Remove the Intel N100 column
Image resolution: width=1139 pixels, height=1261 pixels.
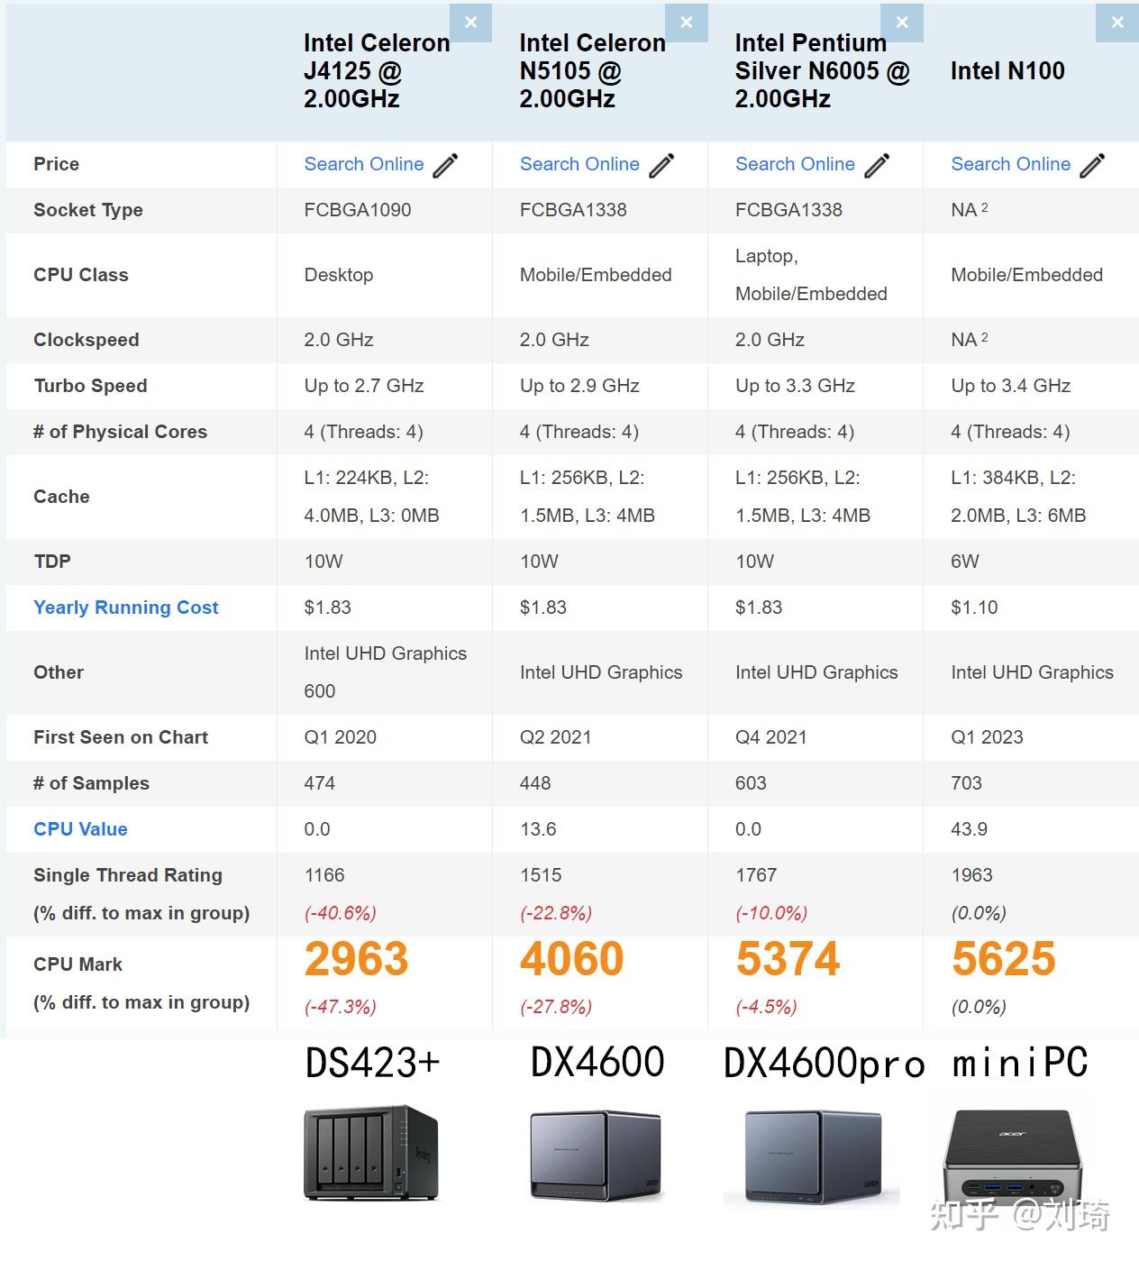pos(1117,23)
